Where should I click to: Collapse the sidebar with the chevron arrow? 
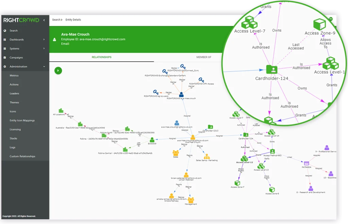(43, 20)
